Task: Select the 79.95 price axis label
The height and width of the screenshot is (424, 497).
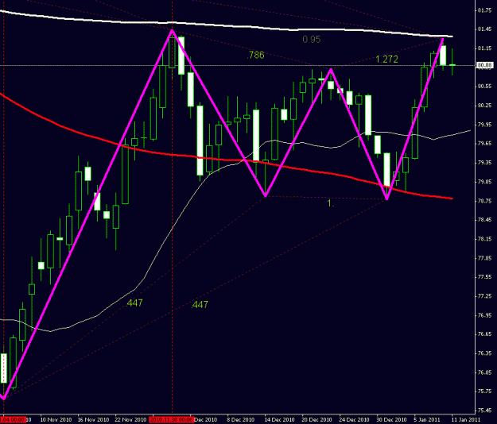Action: click(484, 125)
